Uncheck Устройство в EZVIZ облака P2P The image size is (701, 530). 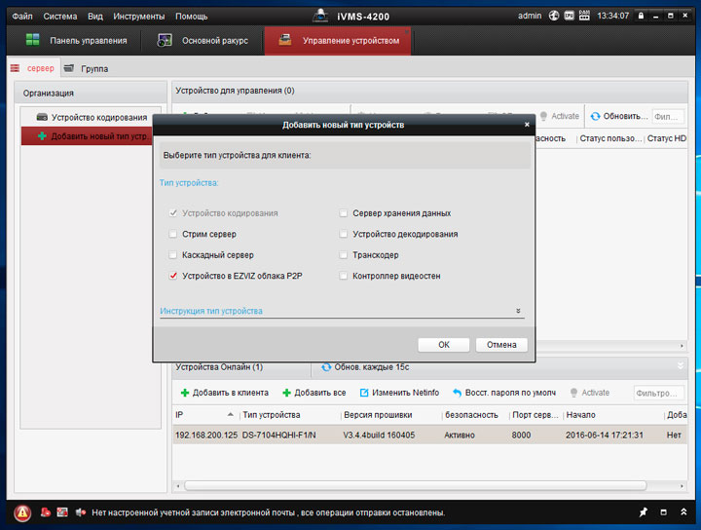(x=173, y=276)
